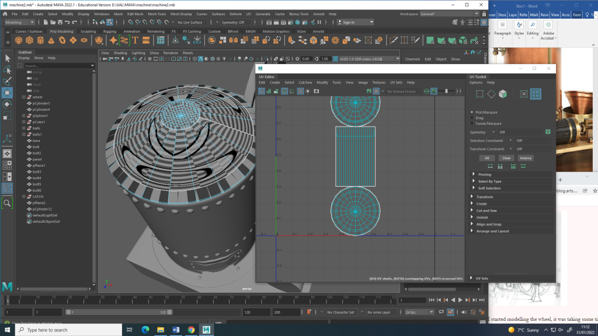Open the viewport Shading menu
The width and height of the screenshot is (598, 336).
pos(120,53)
